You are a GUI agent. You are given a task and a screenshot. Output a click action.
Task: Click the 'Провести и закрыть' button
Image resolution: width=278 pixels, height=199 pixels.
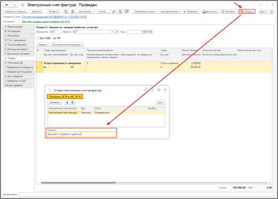tap(15, 12)
